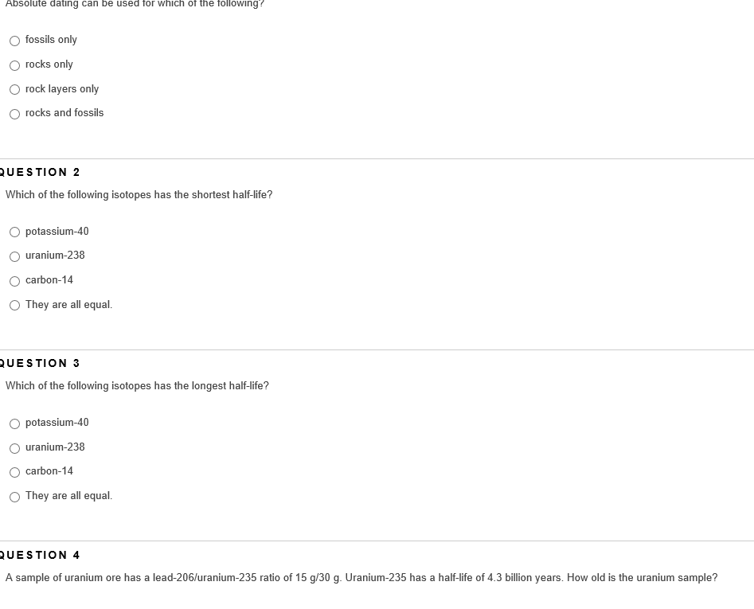Select 'rock layers only' radio option
Image resolution: width=754 pixels, height=609 pixels.
(x=15, y=89)
